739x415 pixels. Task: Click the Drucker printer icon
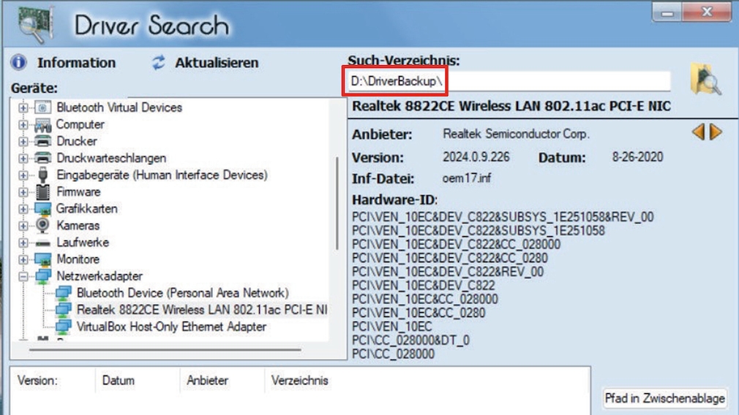coord(43,141)
